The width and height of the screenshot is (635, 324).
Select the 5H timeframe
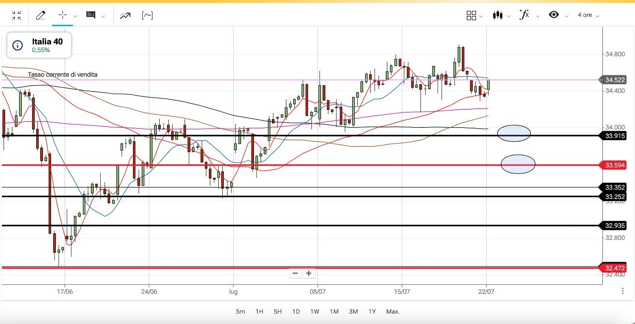[x=278, y=312]
